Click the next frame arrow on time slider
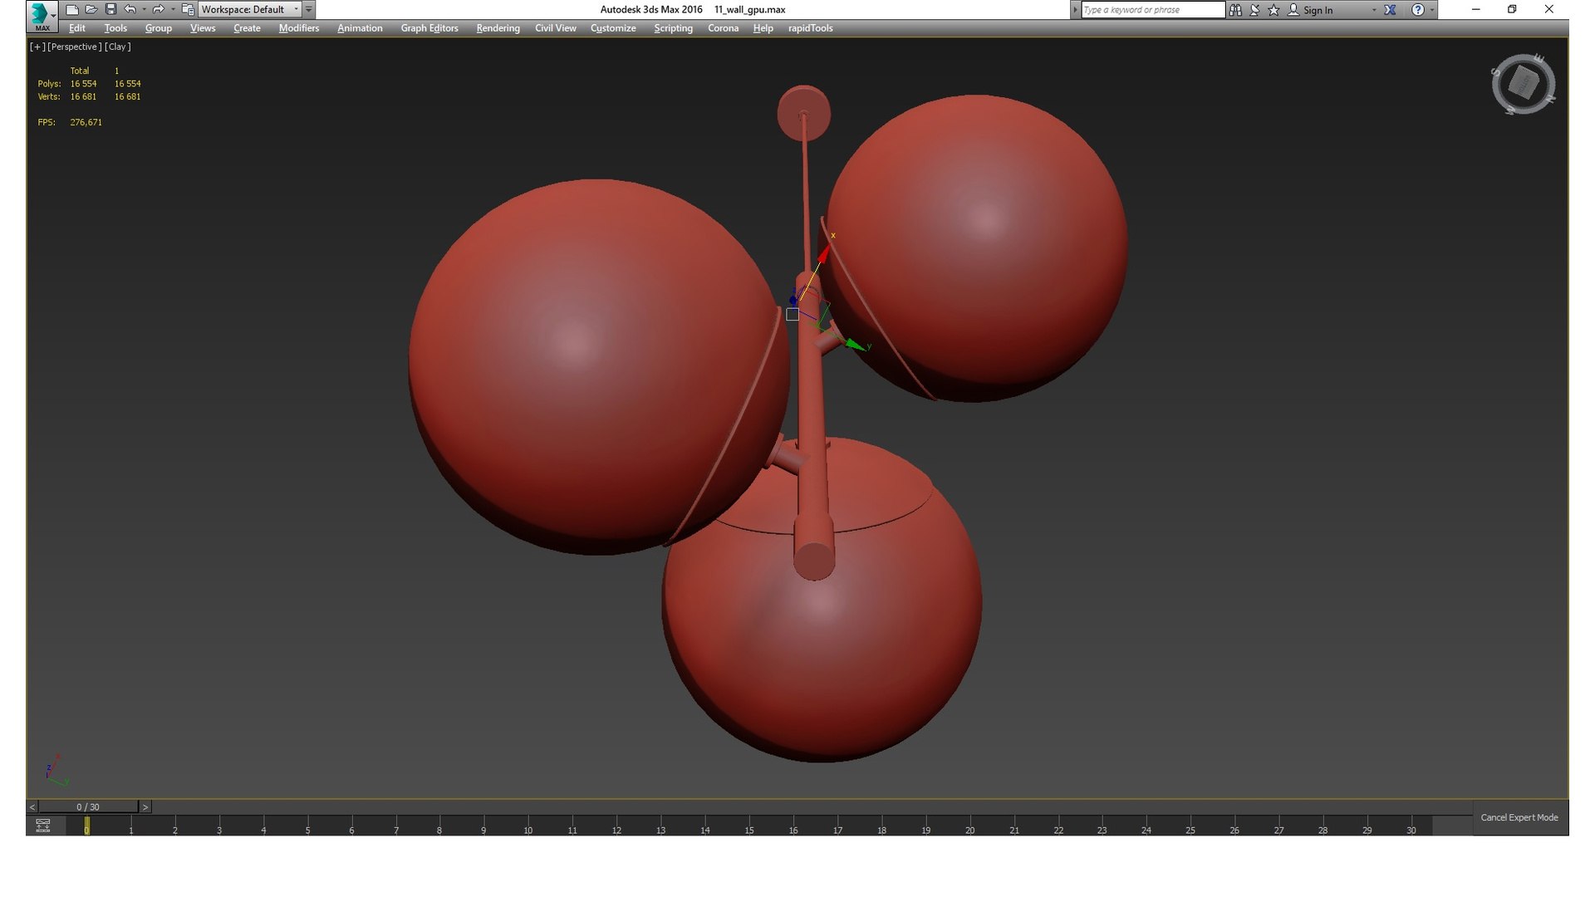 pyautogui.click(x=145, y=807)
